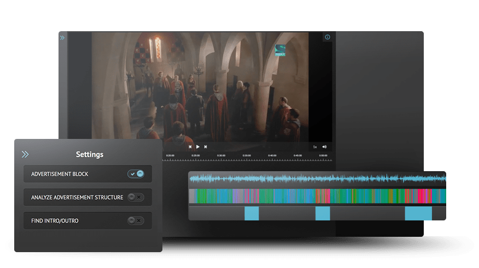Jump to 0:35:00 on the time ruler
The image size is (479, 268).
[x=247, y=155]
